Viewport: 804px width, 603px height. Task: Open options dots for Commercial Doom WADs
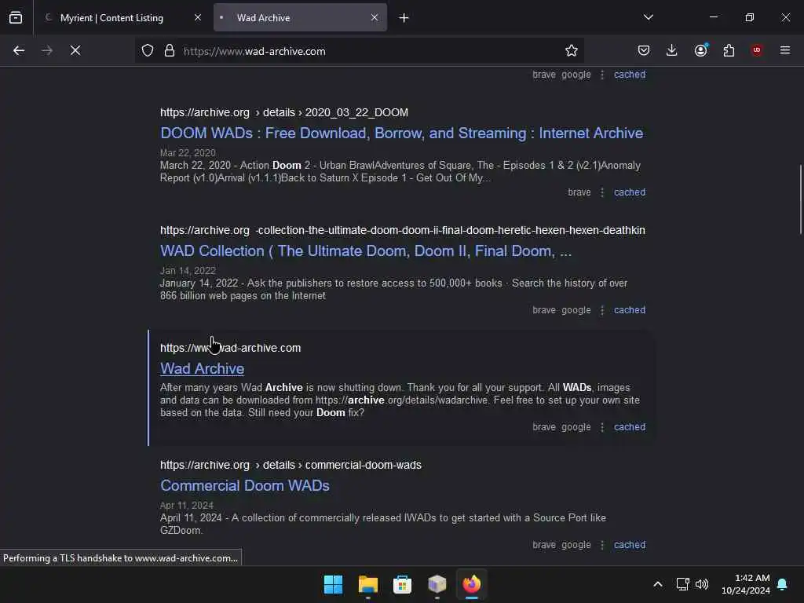[x=602, y=545]
